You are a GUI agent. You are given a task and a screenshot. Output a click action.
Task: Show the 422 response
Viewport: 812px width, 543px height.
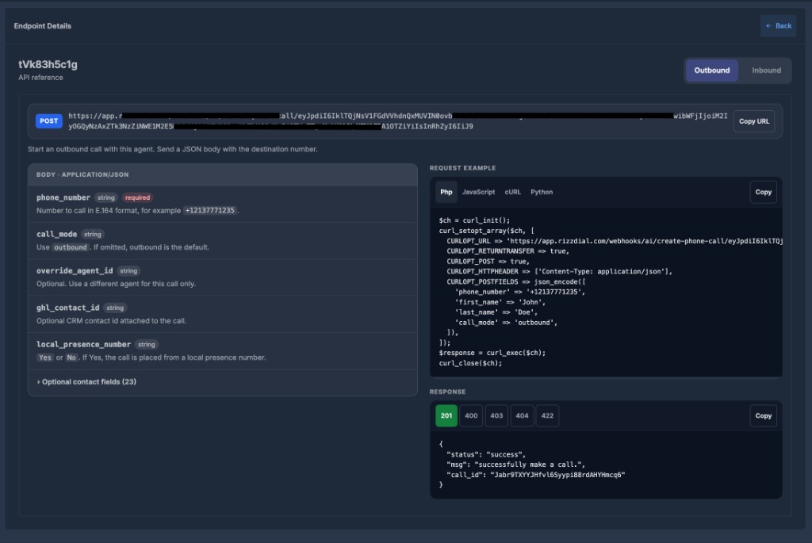tap(547, 415)
